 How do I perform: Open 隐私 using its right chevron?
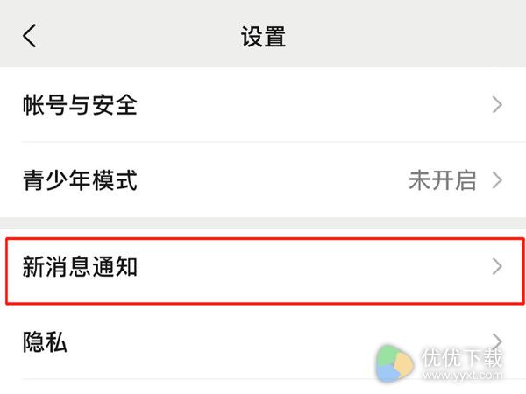point(497,341)
